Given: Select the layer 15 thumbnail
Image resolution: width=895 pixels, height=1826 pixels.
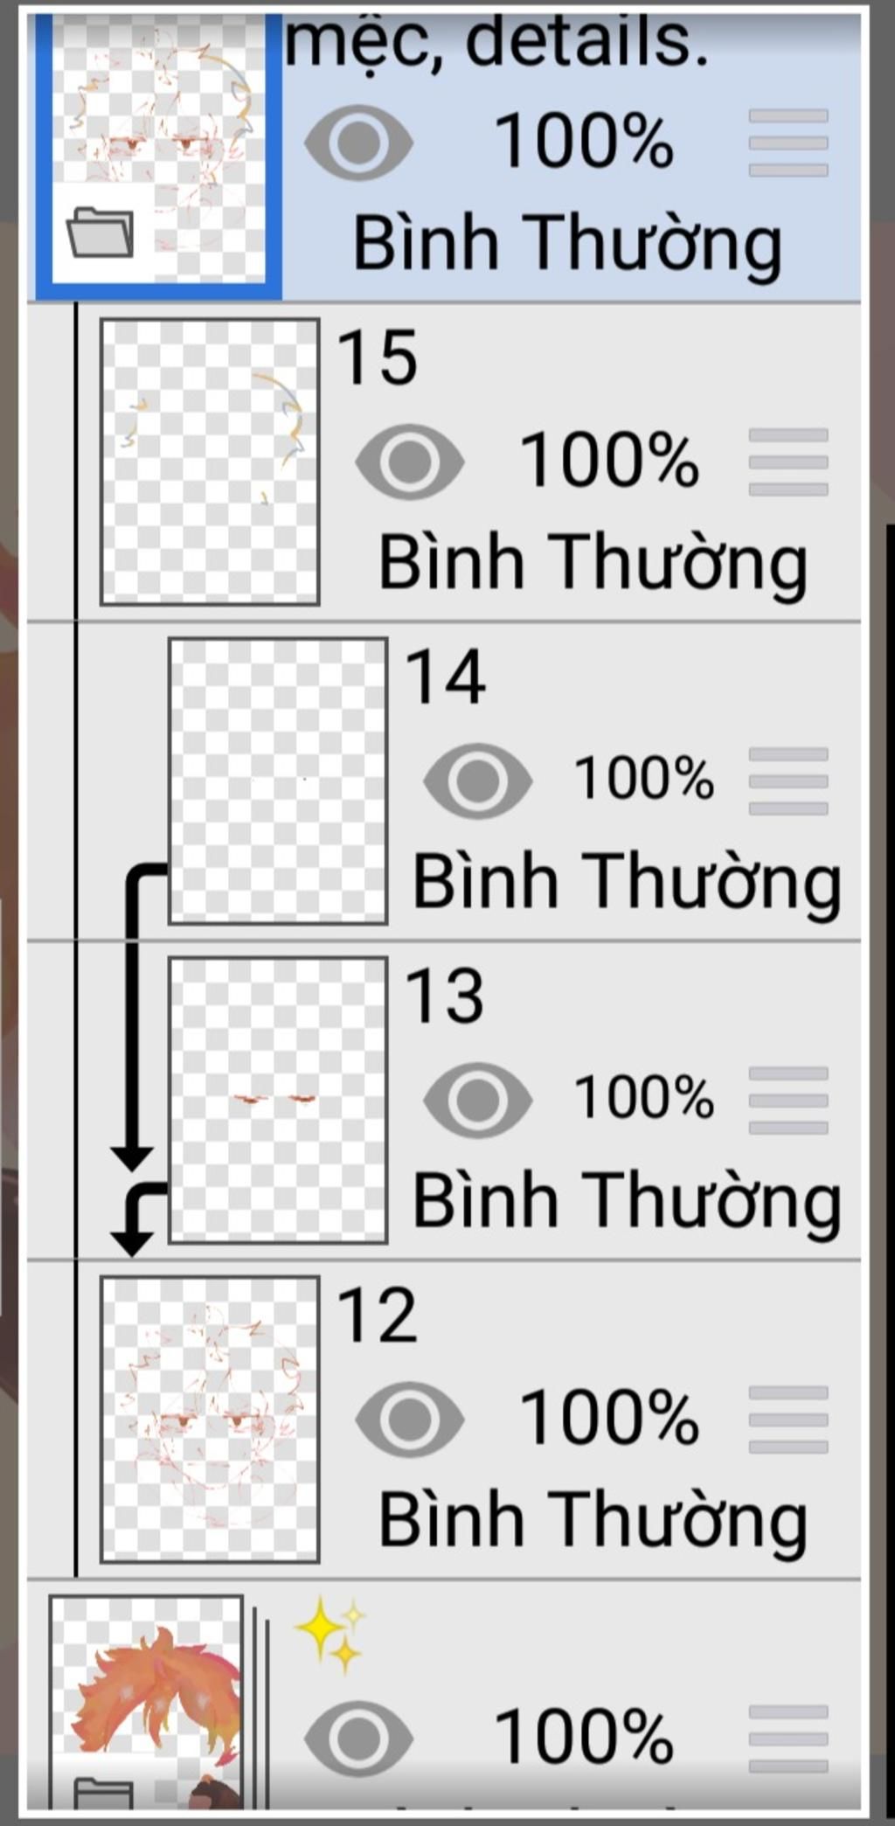Looking at the screenshot, I should pos(210,462).
